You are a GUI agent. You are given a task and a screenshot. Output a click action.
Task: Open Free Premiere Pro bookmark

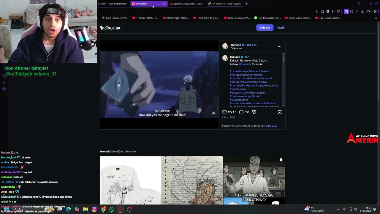click(x=115, y=18)
